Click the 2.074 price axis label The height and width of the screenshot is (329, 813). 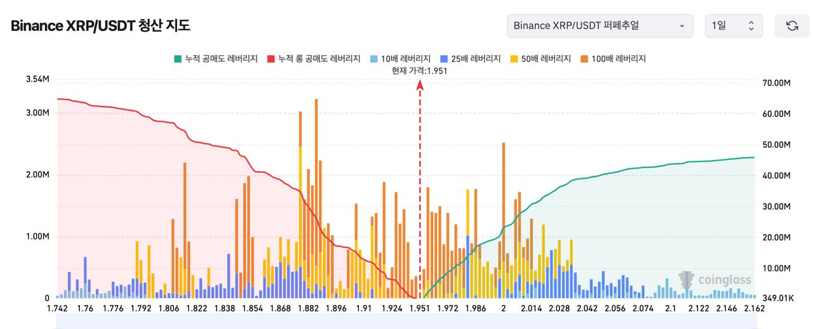pyautogui.click(x=643, y=309)
